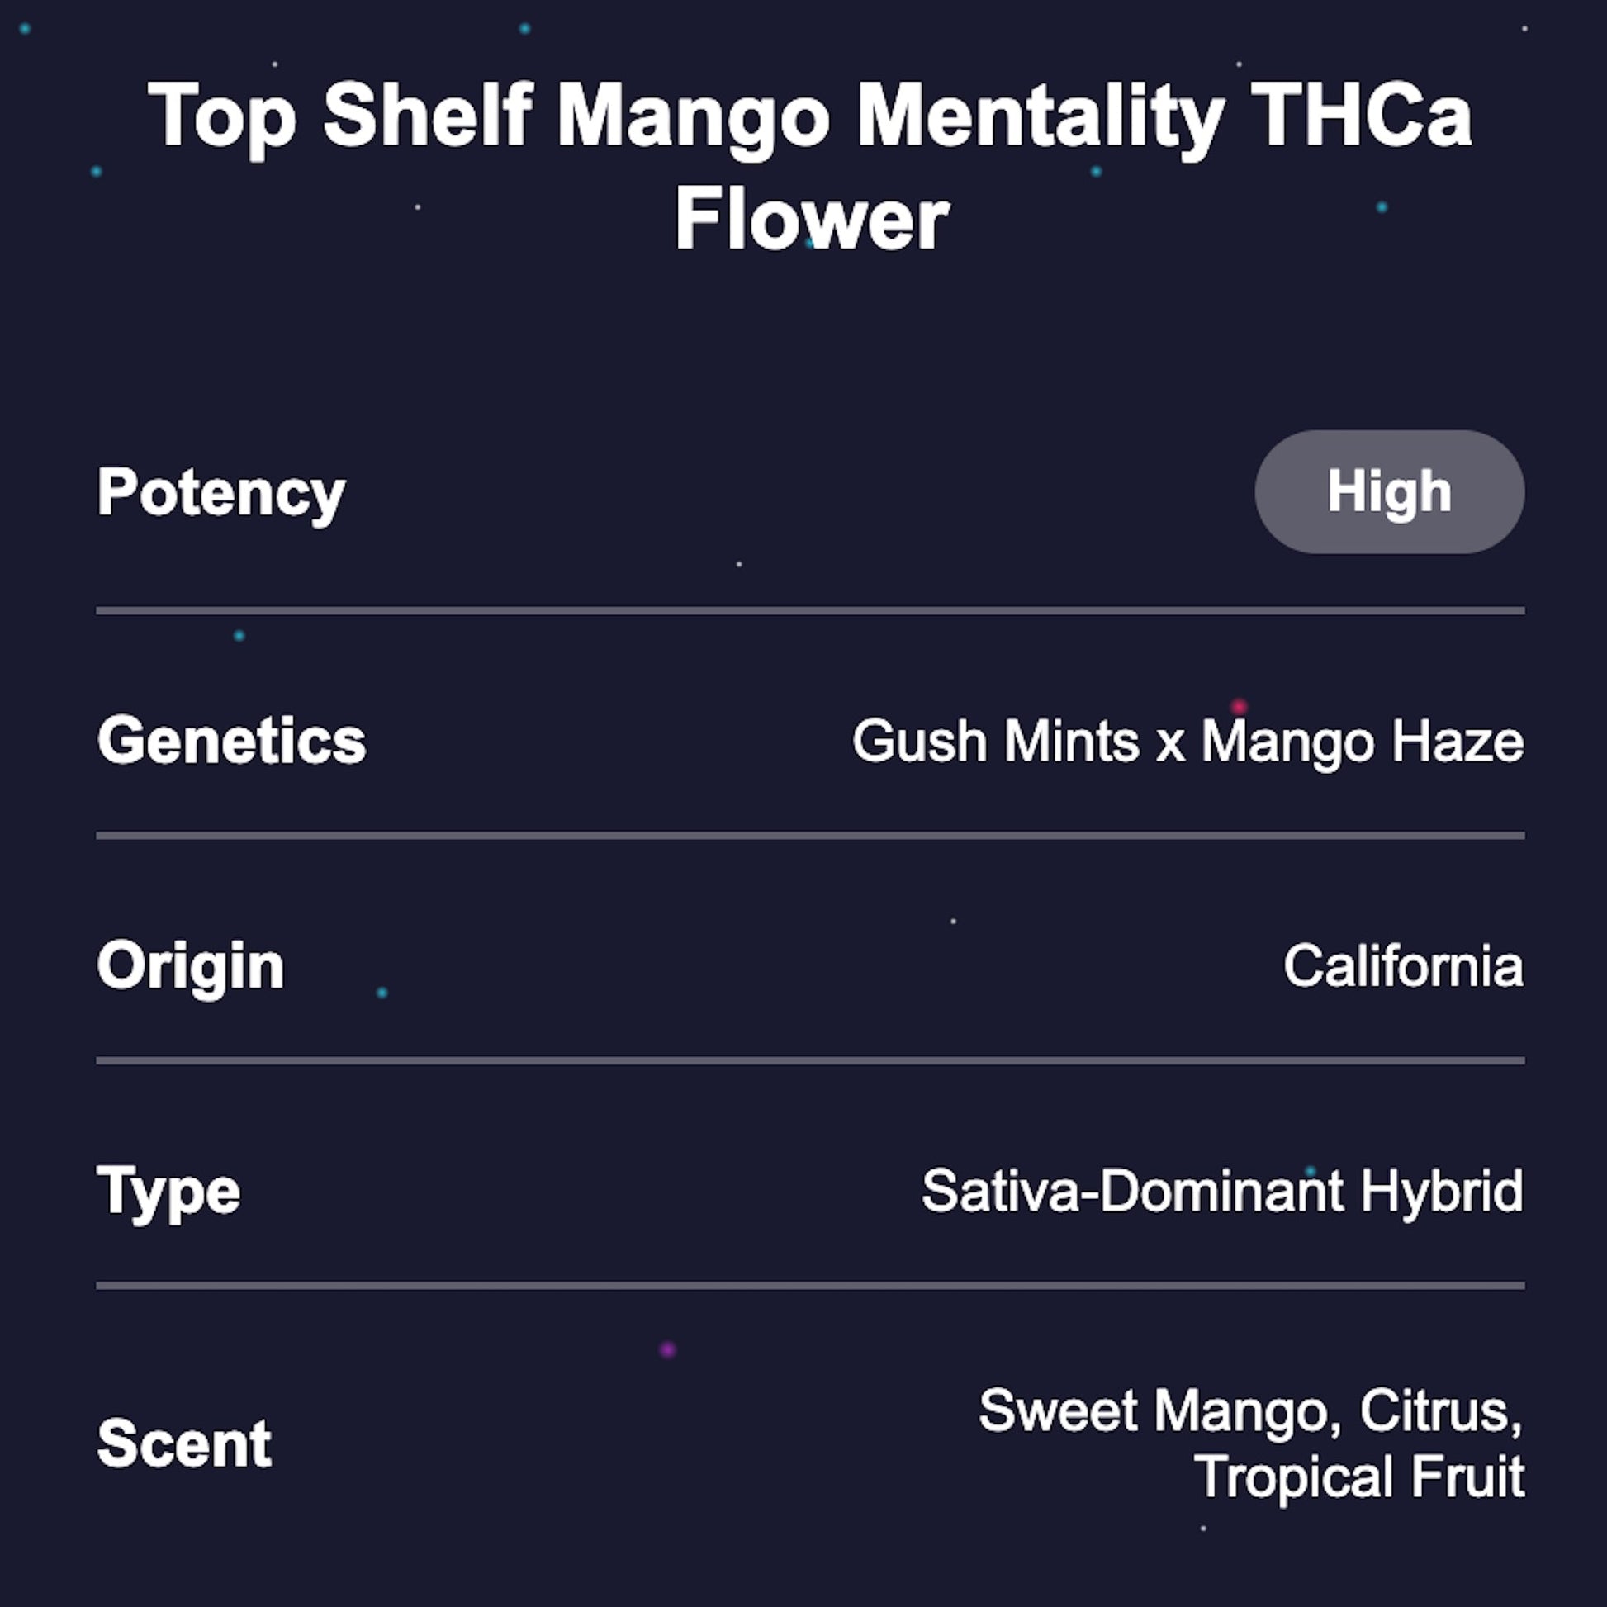This screenshot has height=1607, width=1607.
Task: Click the divider line below the Potency row
Action: click(809, 610)
